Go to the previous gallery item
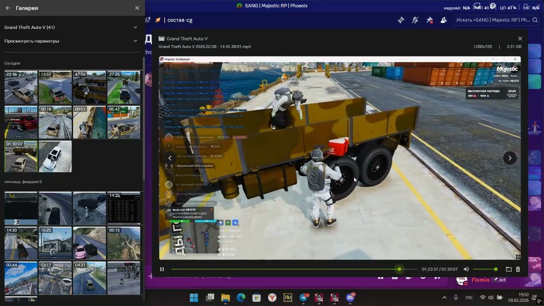Screen dimensions: 544x306 tap(170, 158)
